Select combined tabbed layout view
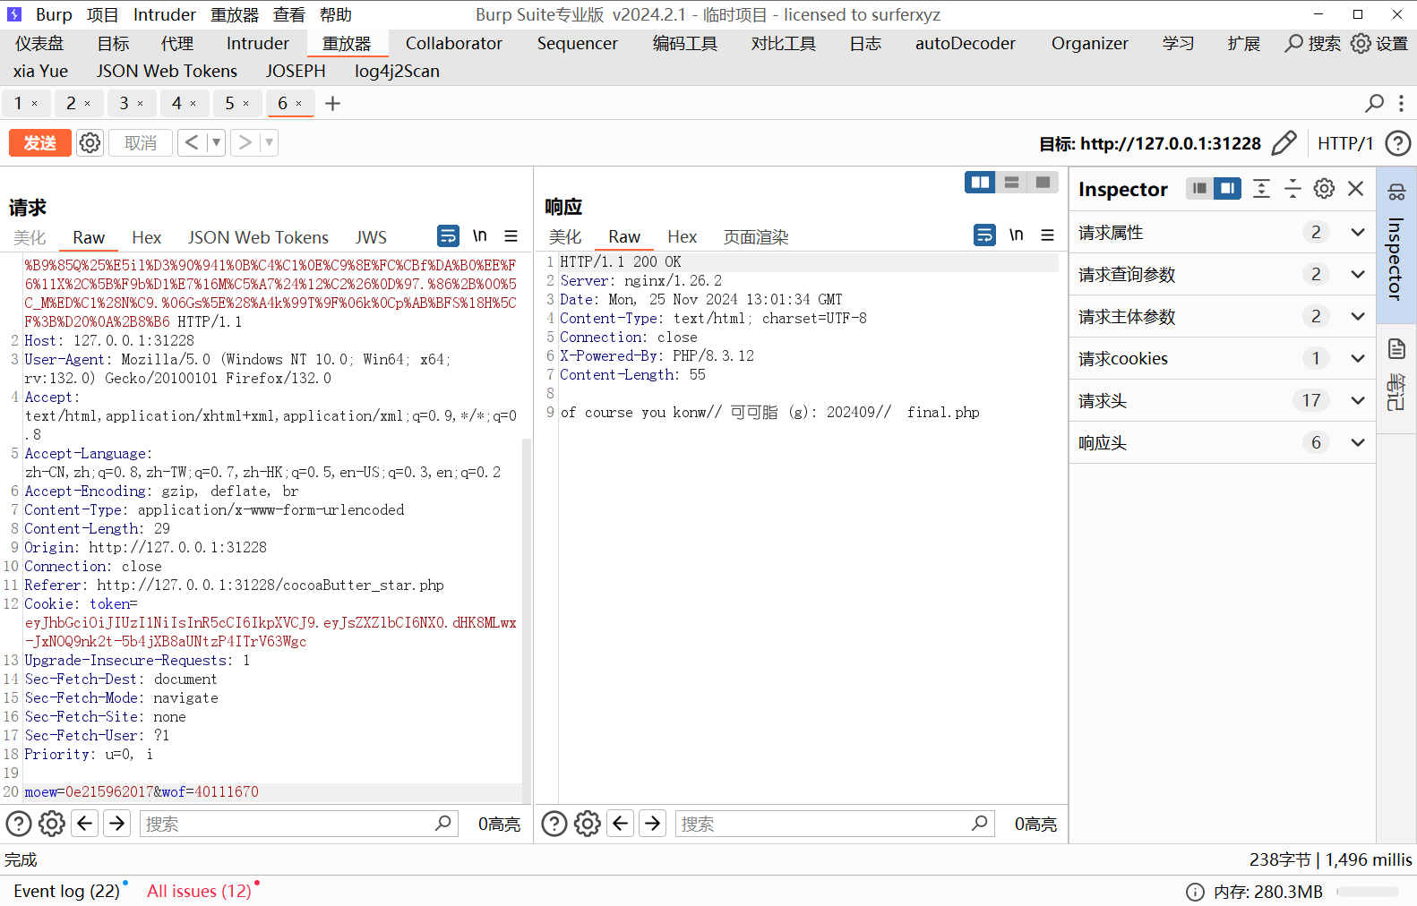This screenshot has width=1417, height=906. (1043, 182)
